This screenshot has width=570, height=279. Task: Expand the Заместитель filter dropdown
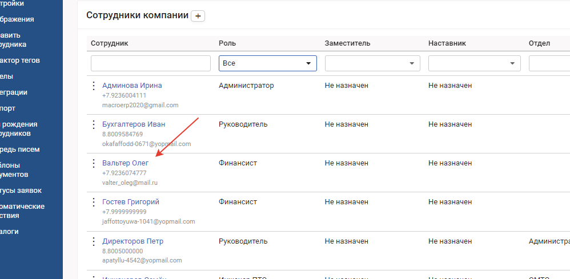click(372, 63)
